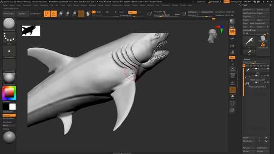Select the Edit mode icon
The height and width of the screenshot is (154, 274).
[47, 14]
